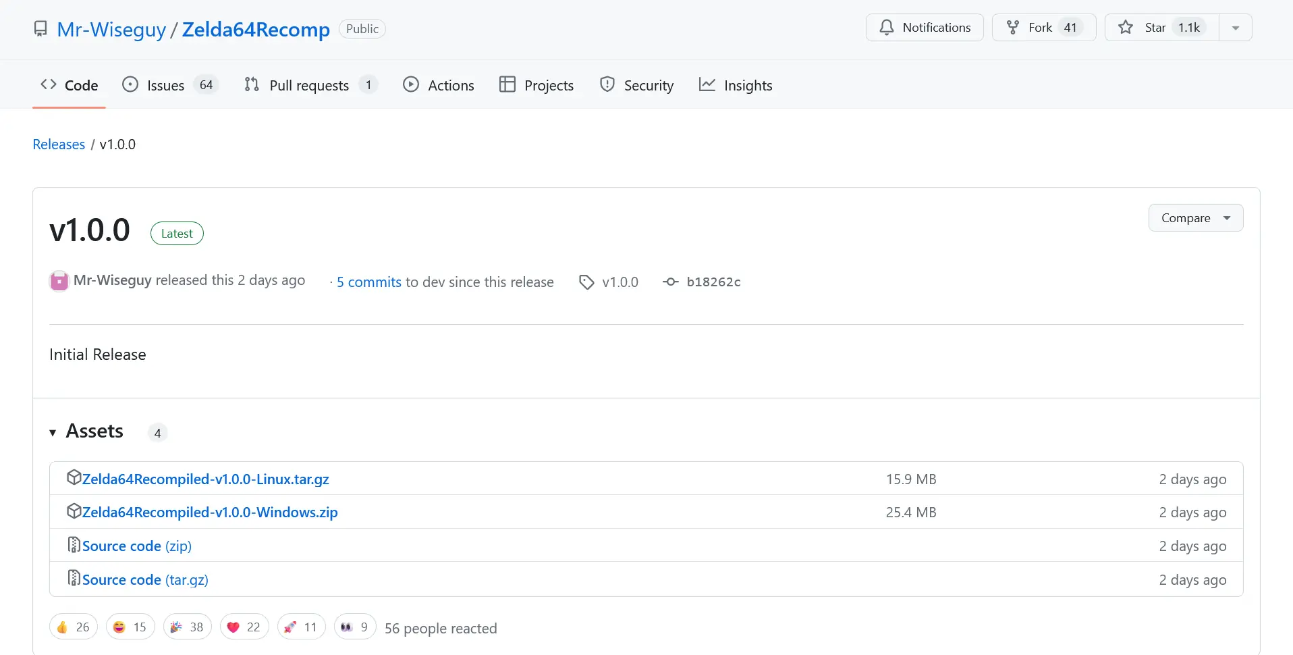This screenshot has width=1293, height=655.
Task: Switch to Pull requests tab
Action: [x=310, y=85]
